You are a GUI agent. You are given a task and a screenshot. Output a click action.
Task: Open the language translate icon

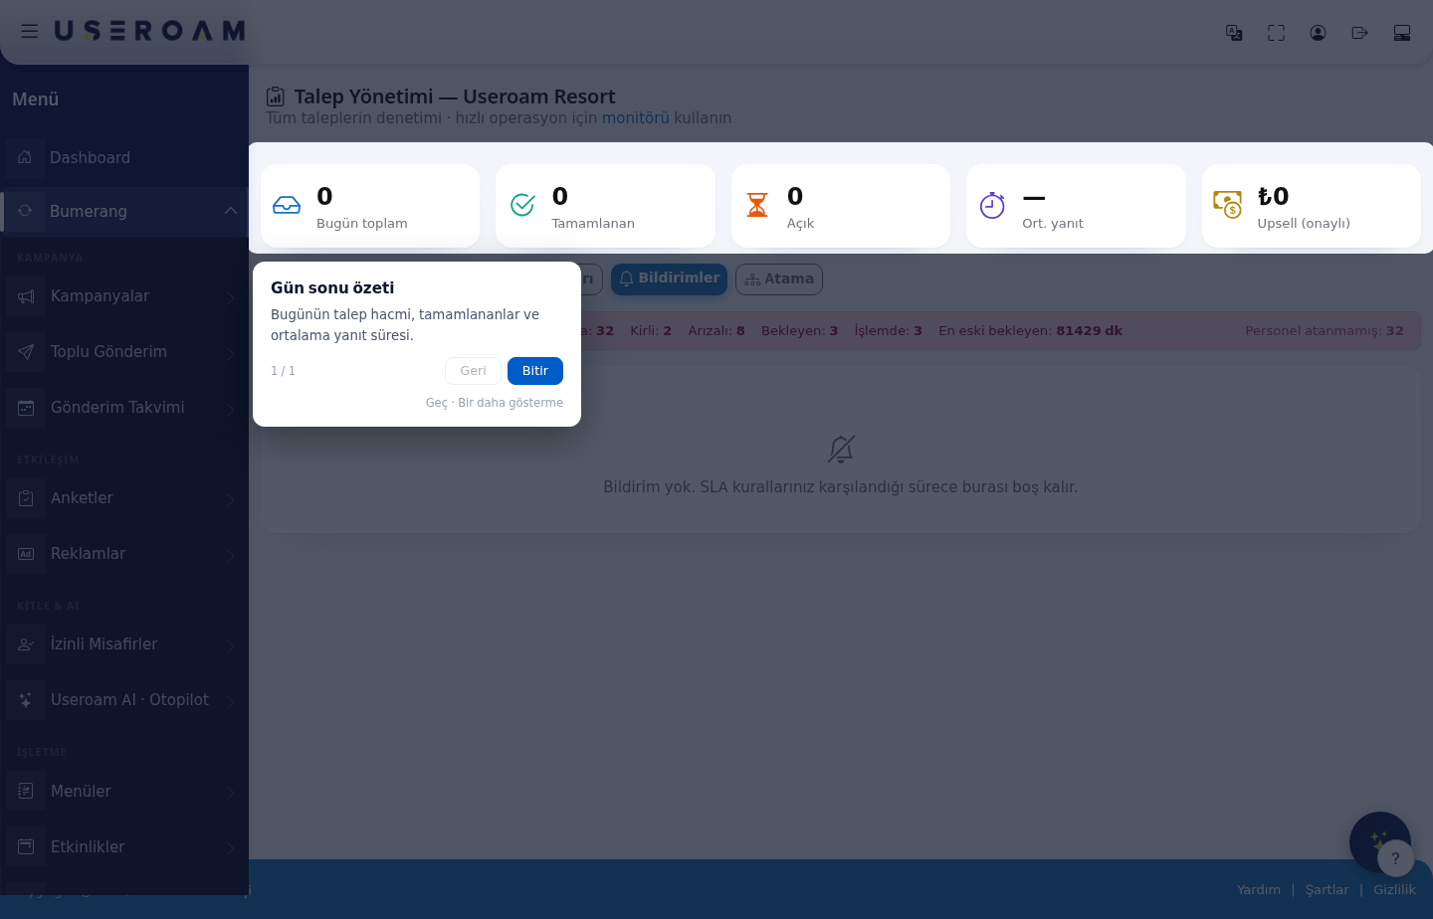[x=1234, y=33]
